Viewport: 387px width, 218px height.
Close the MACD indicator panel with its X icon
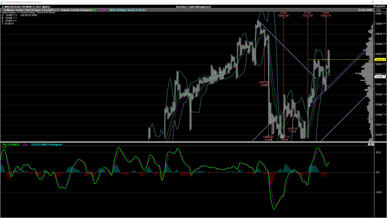tap(373, 144)
